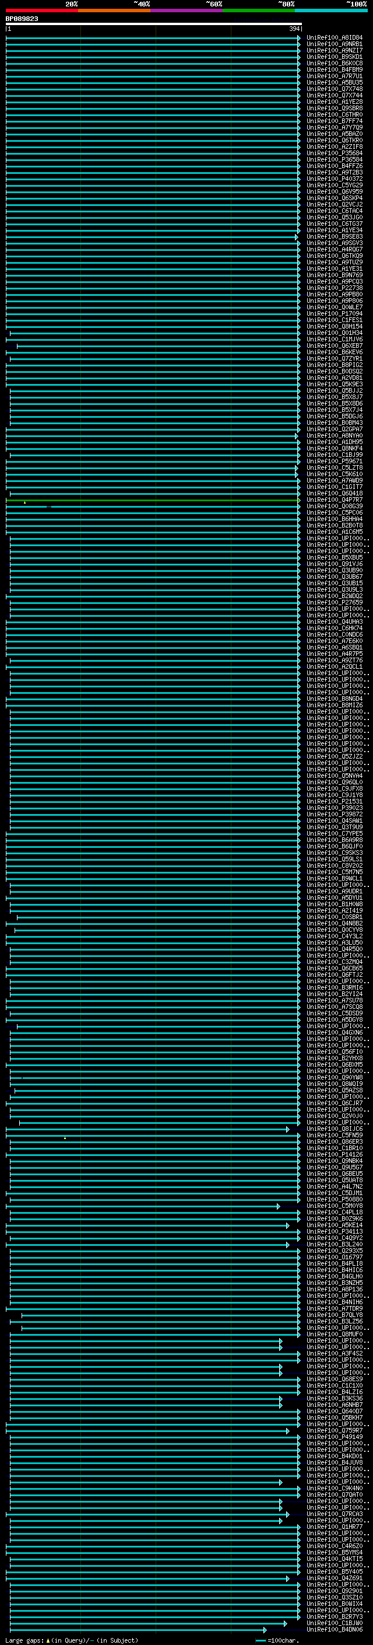373x1645 pixels.
Task: Click the green alignment bar for UniRef100_Q4P7R7
Action: [153, 500]
